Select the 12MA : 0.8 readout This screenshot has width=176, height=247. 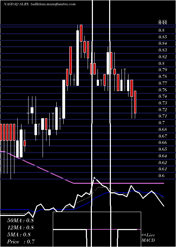point(20,228)
